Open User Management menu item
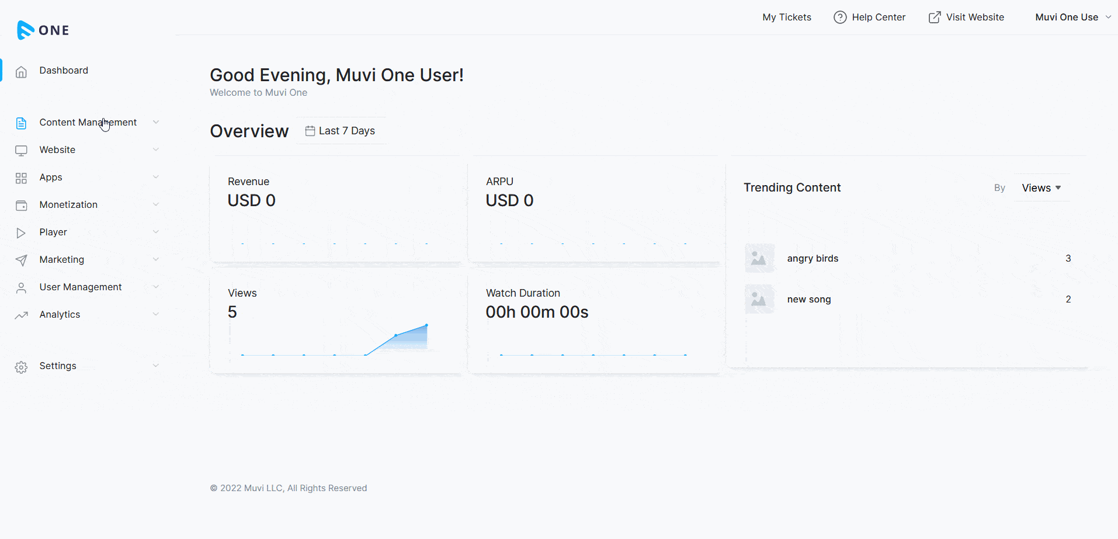The image size is (1118, 539). coord(81,287)
